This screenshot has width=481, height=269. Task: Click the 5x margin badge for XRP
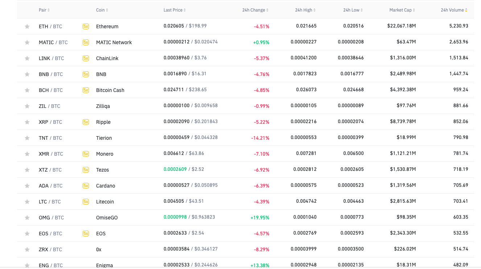(86, 122)
